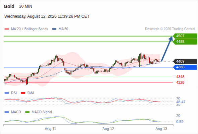The width and height of the screenshot is (198, 134).
Task: Click the Research Trading Central copyright text
Action: pyautogui.click(x=170, y=29)
